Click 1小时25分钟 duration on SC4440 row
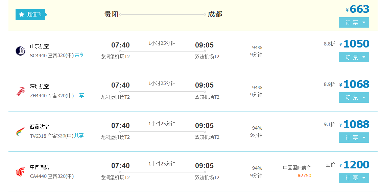 pyautogui.click(x=162, y=43)
